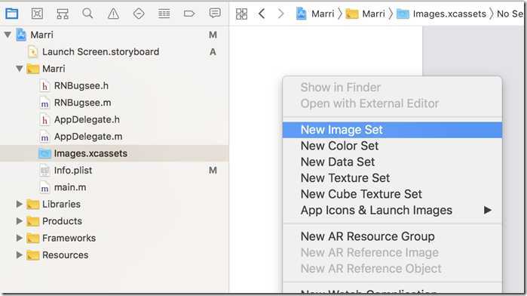Screen dimensions: 527x296
Task: Expand the Libraries folder
Action: (x=20, y=204)
